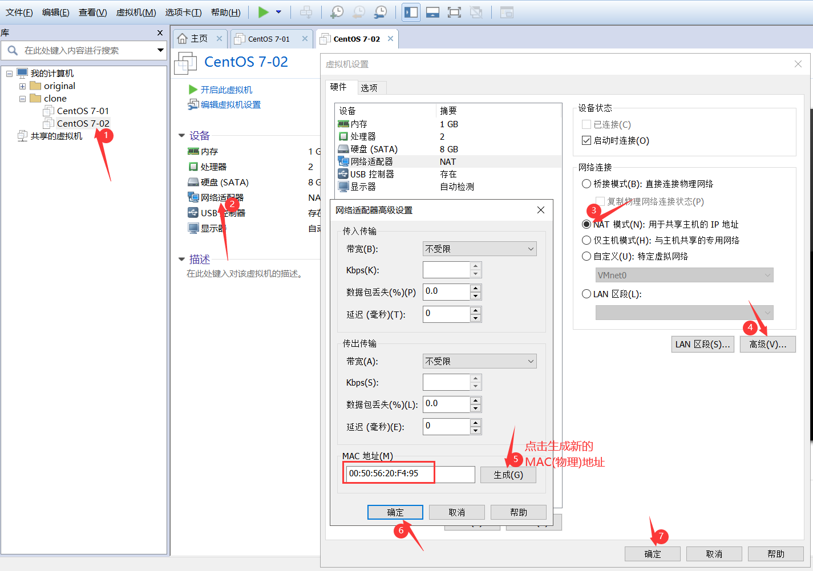This screenshot has width=813, height=571.
Task: Collapse the 我的计算机 tree node
Action: click(9, 74)
